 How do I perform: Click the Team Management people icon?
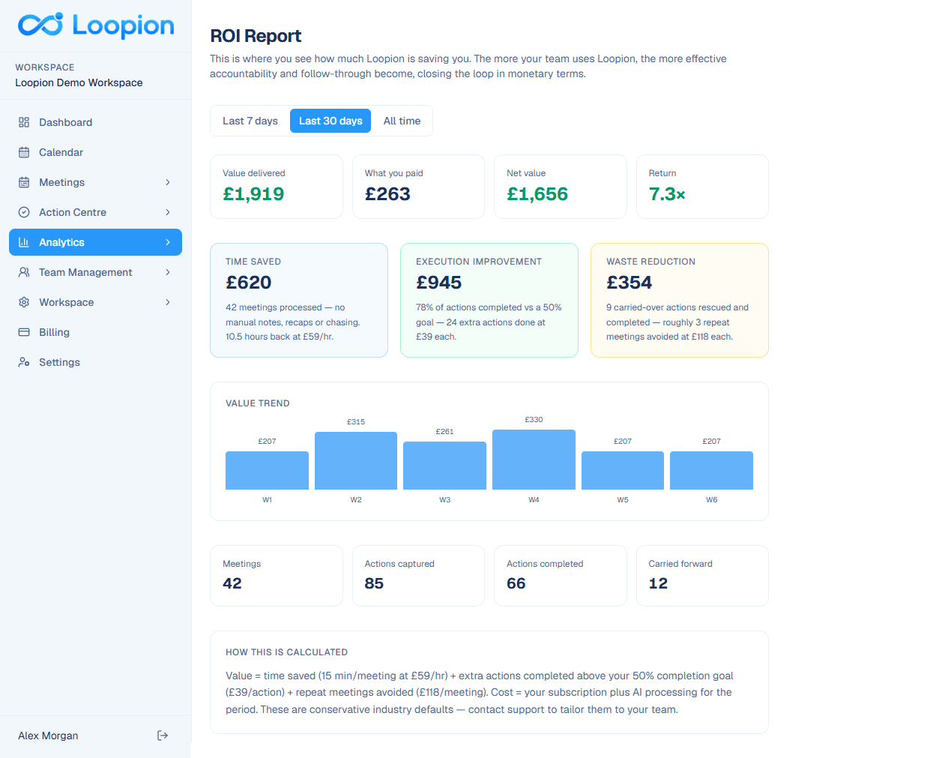[24, 272]
